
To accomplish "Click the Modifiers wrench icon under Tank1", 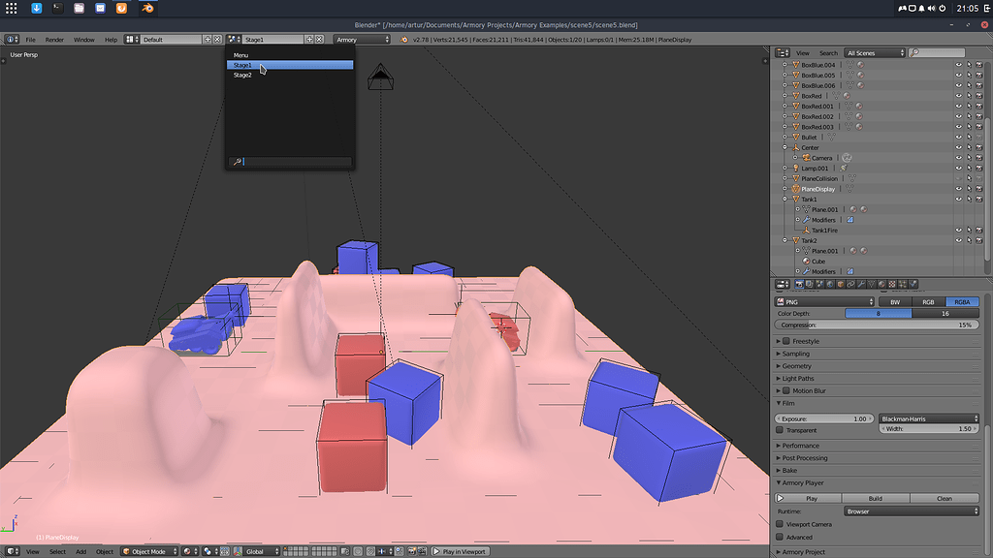I will [x=805, y=220].
